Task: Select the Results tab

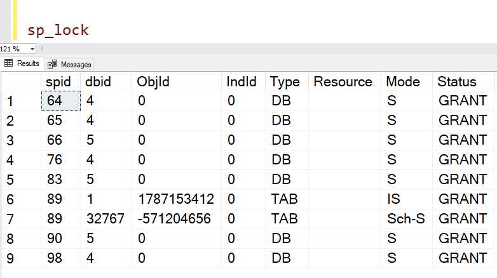Action: pyautogui.click(x=27, y=63)
